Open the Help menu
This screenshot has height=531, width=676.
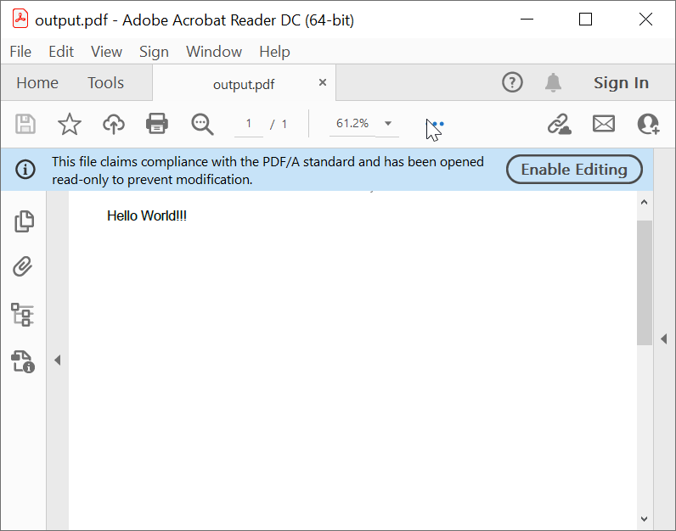[274, 52]
